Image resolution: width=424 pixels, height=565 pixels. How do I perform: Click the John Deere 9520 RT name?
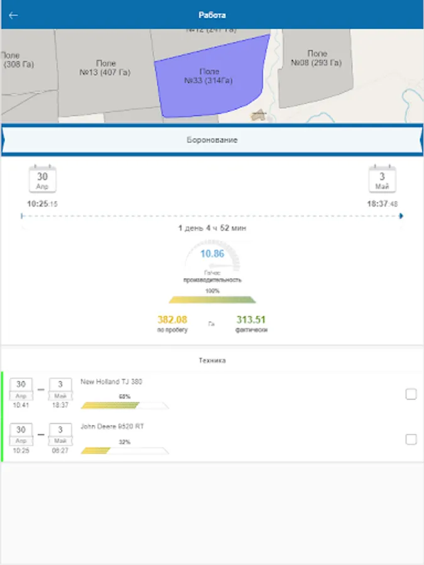[112, 427]
